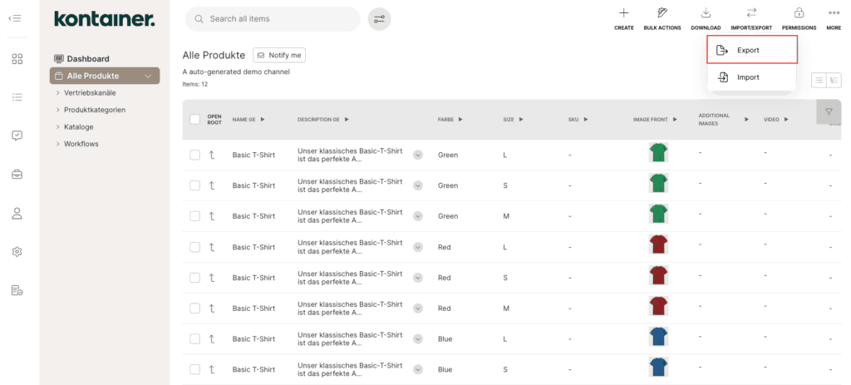
Task: Click the Notify me button
Action: coord(279,55)
